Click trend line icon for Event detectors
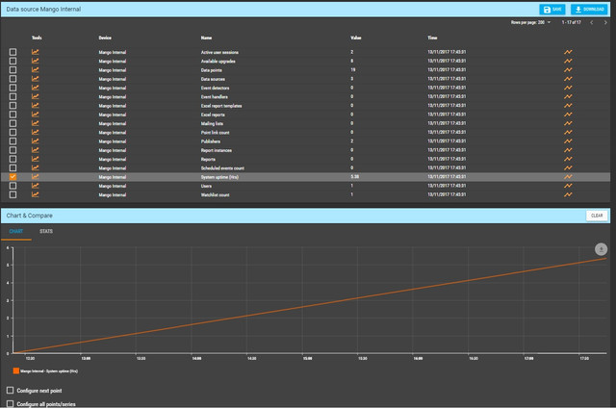Viewport: 616px width, 408px height. pos(568,88)
